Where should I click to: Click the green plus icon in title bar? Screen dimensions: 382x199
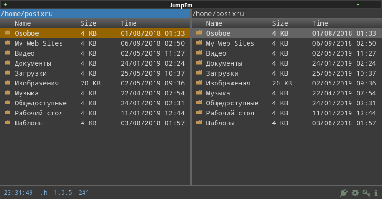(x=5, y=5)
